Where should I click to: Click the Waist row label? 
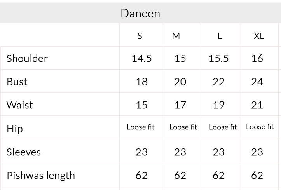coord(20,105)
